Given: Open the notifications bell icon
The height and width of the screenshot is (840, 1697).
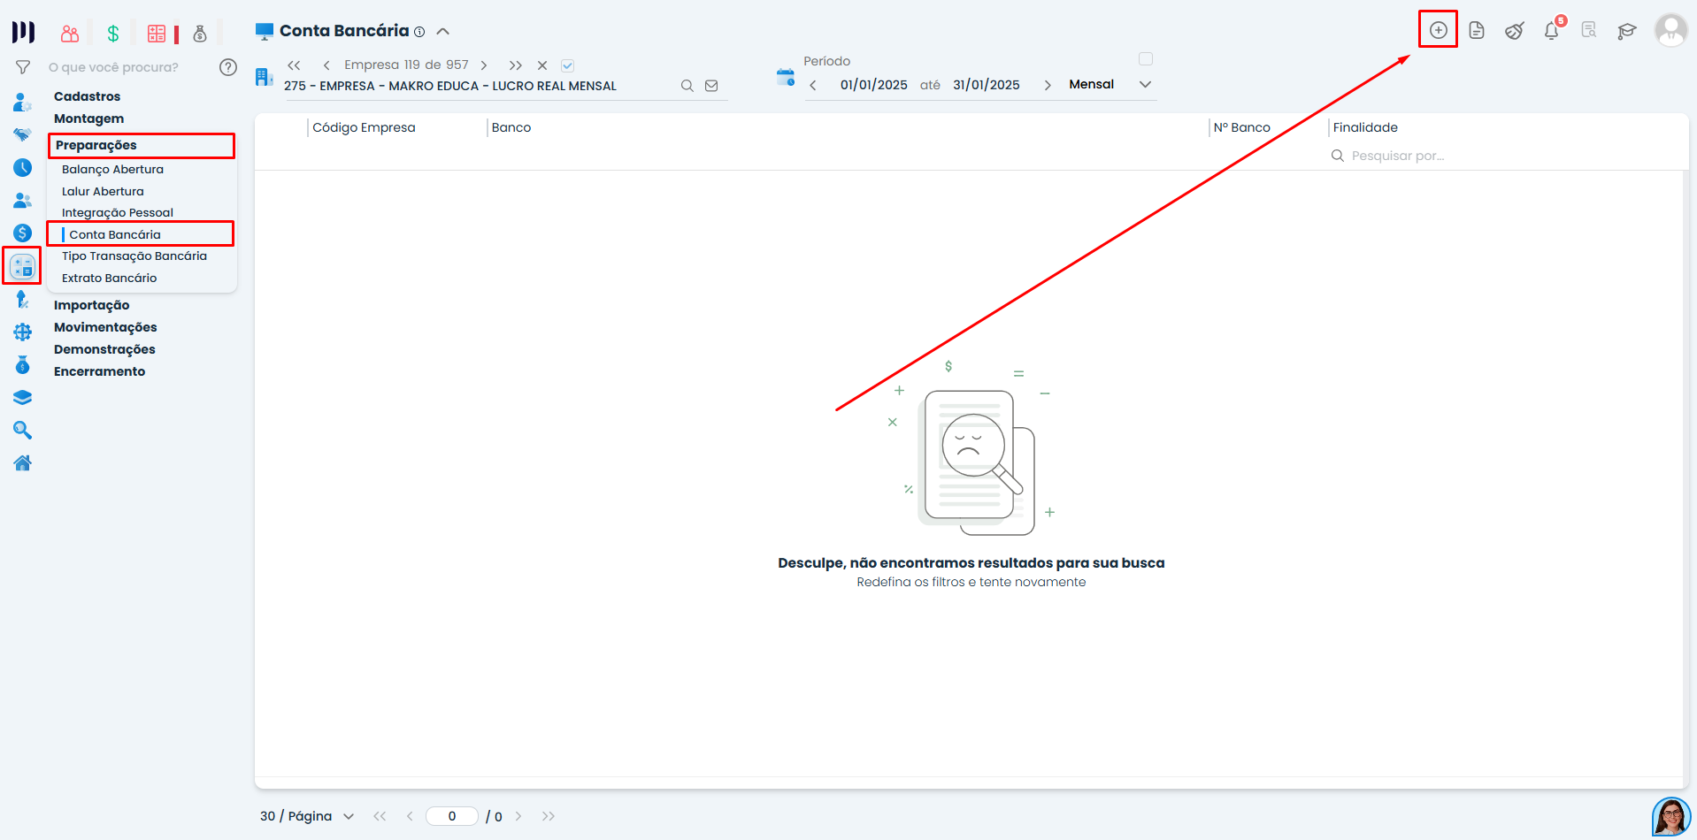Looking at the screenshot, I should 1551,31.
